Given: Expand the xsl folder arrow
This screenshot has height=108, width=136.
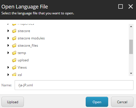Looking at the screenshot, I should [x=8, y=75].
